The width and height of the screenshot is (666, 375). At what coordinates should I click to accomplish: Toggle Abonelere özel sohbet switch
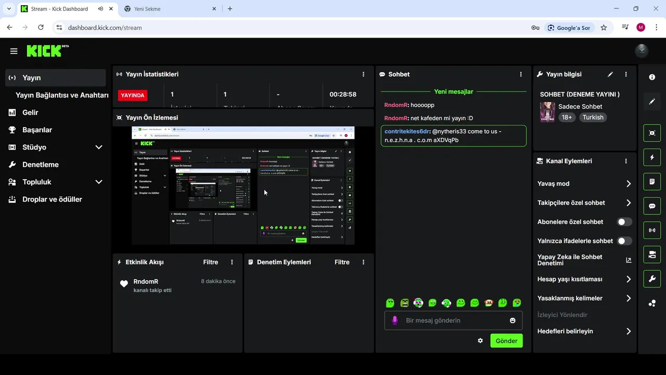click(x=624, y=222)
